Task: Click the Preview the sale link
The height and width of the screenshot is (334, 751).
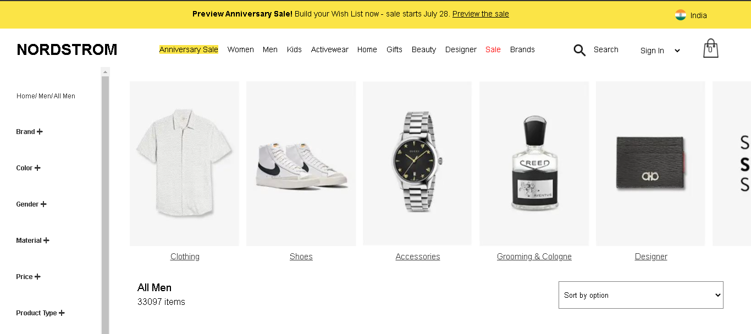Action: [x=481, y=14]
